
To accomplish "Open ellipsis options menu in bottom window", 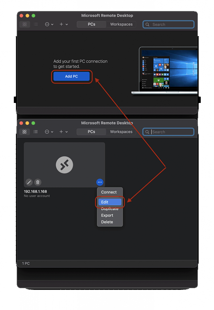I will 49,132.
